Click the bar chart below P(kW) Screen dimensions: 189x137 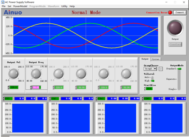coord(167,118)
